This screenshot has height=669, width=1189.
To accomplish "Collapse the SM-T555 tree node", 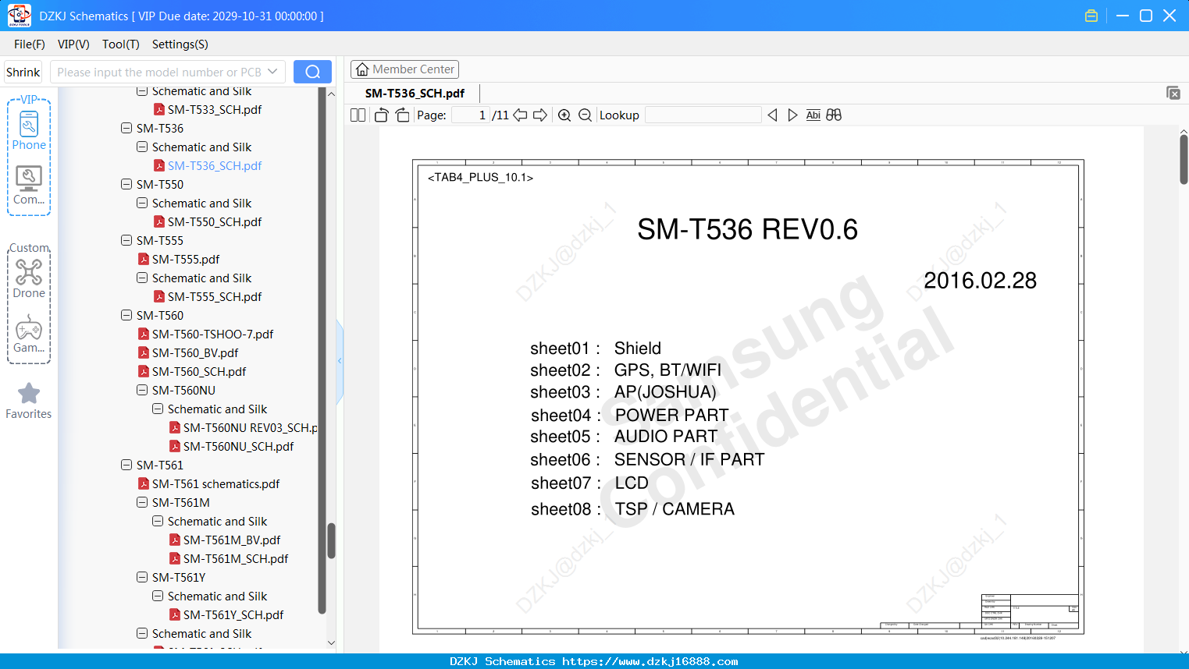I will pyautogui.click(x=126, y=241).
